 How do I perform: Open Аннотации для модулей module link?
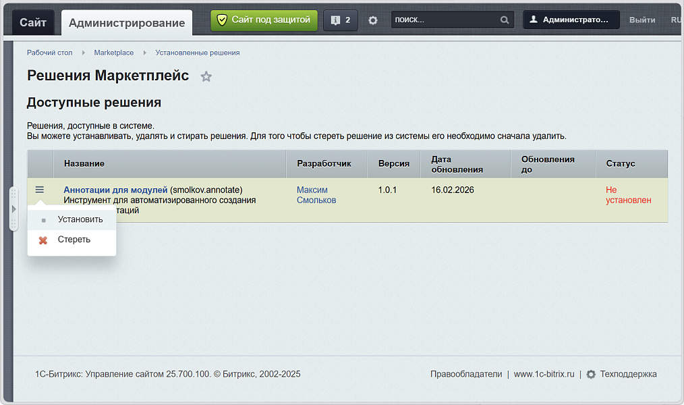[115, 190]
